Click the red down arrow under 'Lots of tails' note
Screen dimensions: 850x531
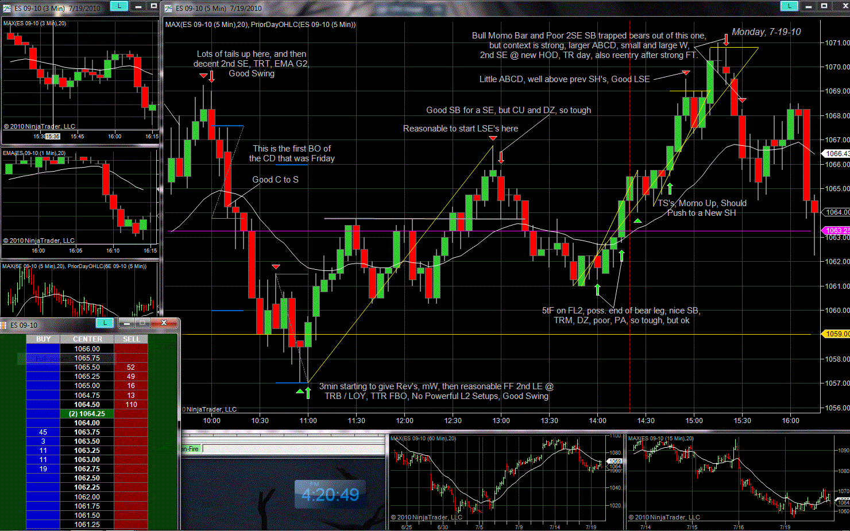click(x=211, y=76)
